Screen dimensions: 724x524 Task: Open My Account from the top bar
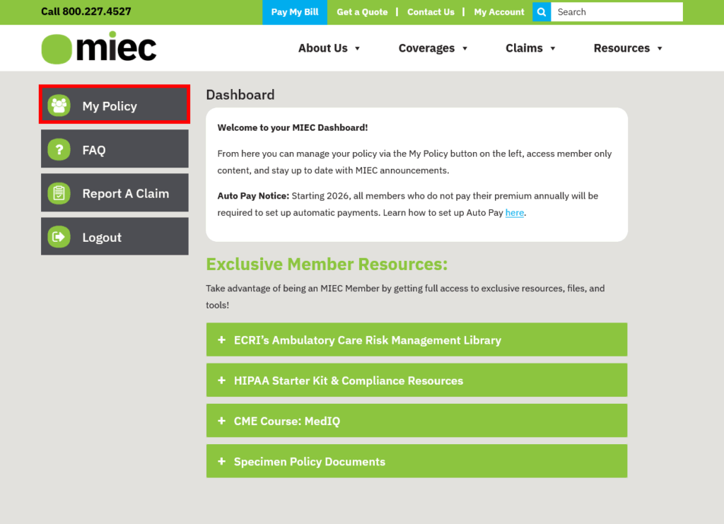click(x=498, y=12)
